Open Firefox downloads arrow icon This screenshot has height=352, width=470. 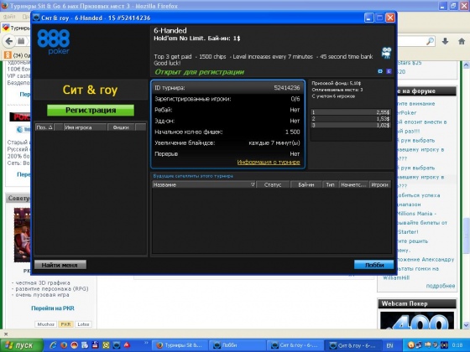click(445, 42)
